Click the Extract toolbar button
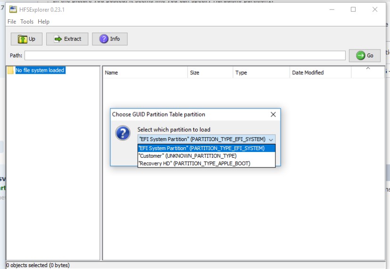The width and height of the screenshot is (390, 269). coord(67,39)
